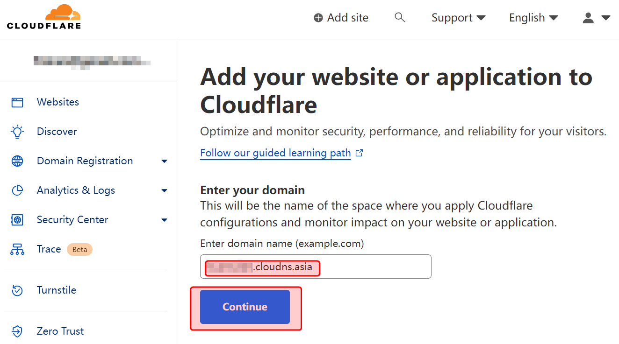Click the Websites sidebar icon
This screenshot has width=619, height=344.
click(17, 102)
